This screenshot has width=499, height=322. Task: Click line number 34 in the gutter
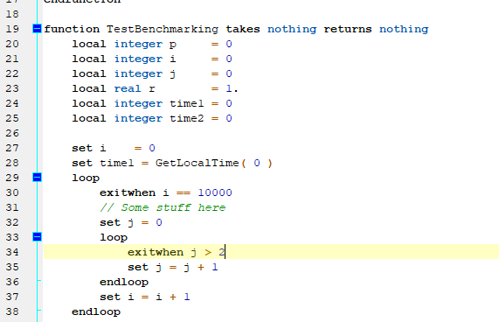[x=12, y=252]
